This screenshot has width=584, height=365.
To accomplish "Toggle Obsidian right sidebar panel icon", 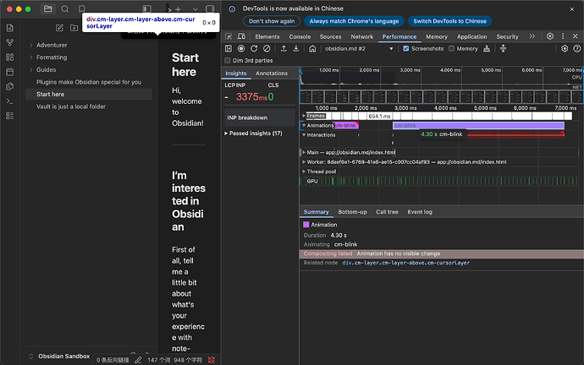I will pos(210,9).
